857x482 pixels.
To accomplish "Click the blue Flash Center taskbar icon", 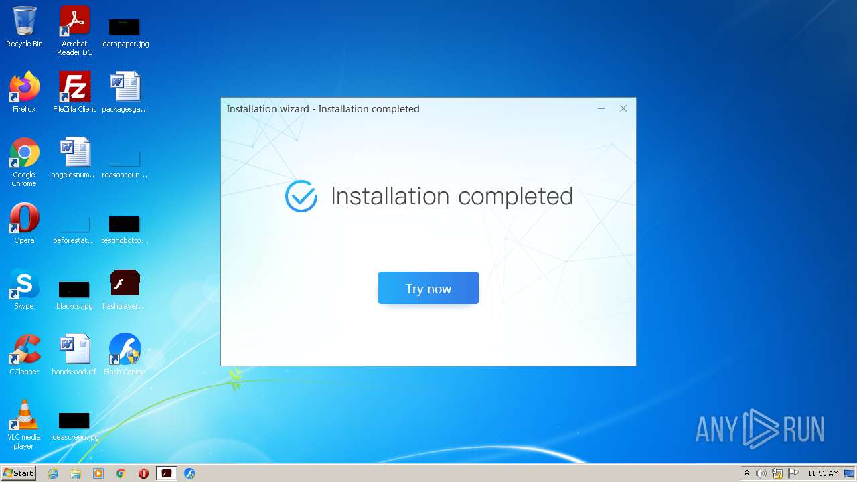I will pos(189,473).
